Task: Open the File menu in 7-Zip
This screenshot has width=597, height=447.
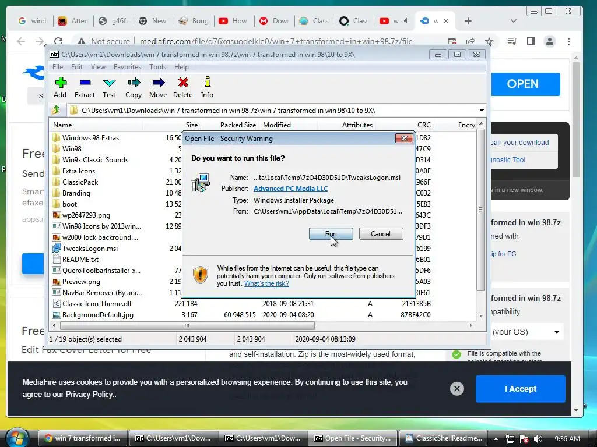Action: pos(58,67)
